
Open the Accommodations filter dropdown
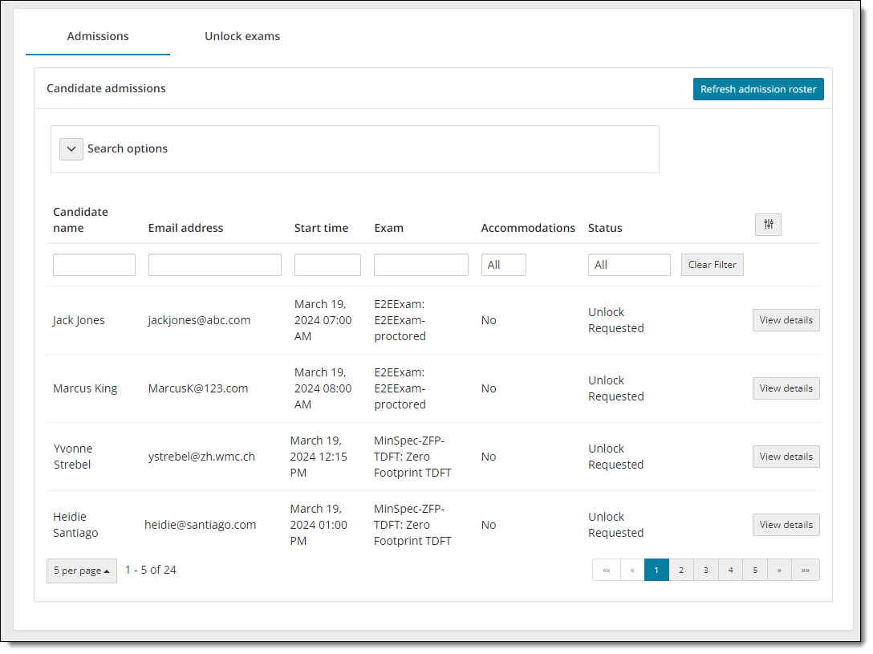coord(503,265)
